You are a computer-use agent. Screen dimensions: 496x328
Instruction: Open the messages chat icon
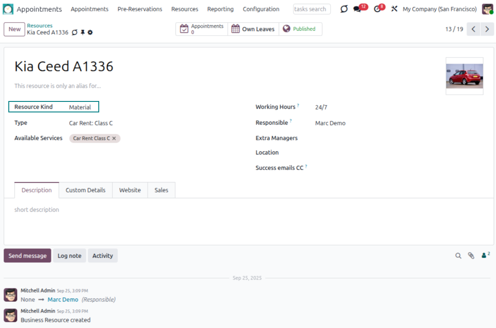[357, 9]
